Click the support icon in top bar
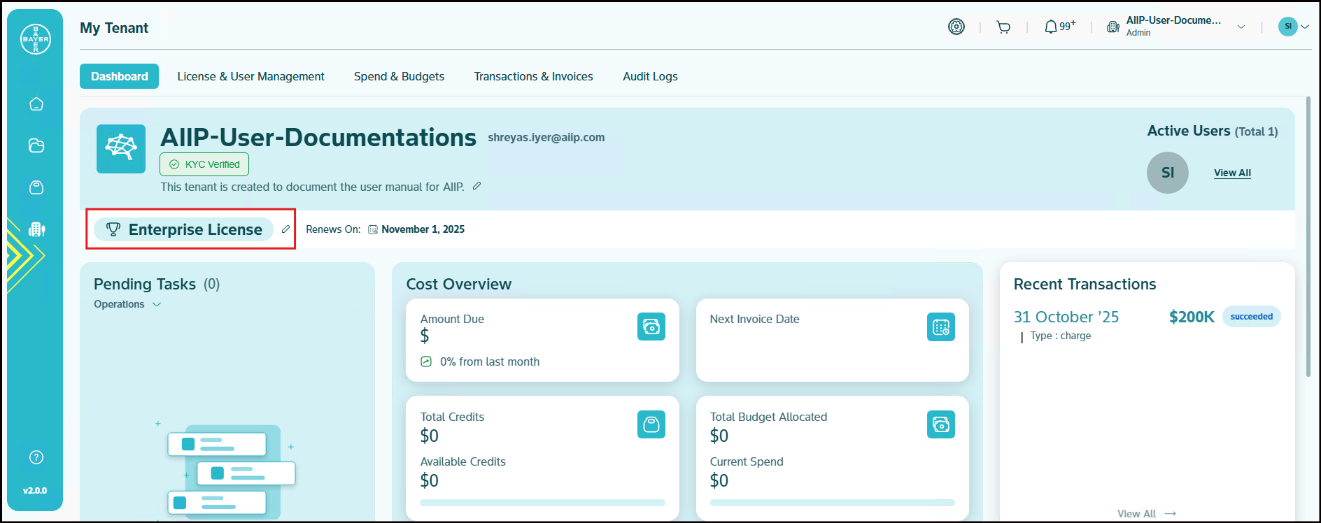 point(956,27)
